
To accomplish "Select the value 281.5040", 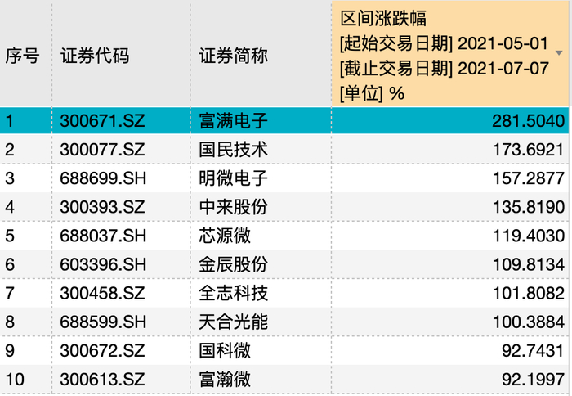I will pyautogui.click(x=528, y=121).
